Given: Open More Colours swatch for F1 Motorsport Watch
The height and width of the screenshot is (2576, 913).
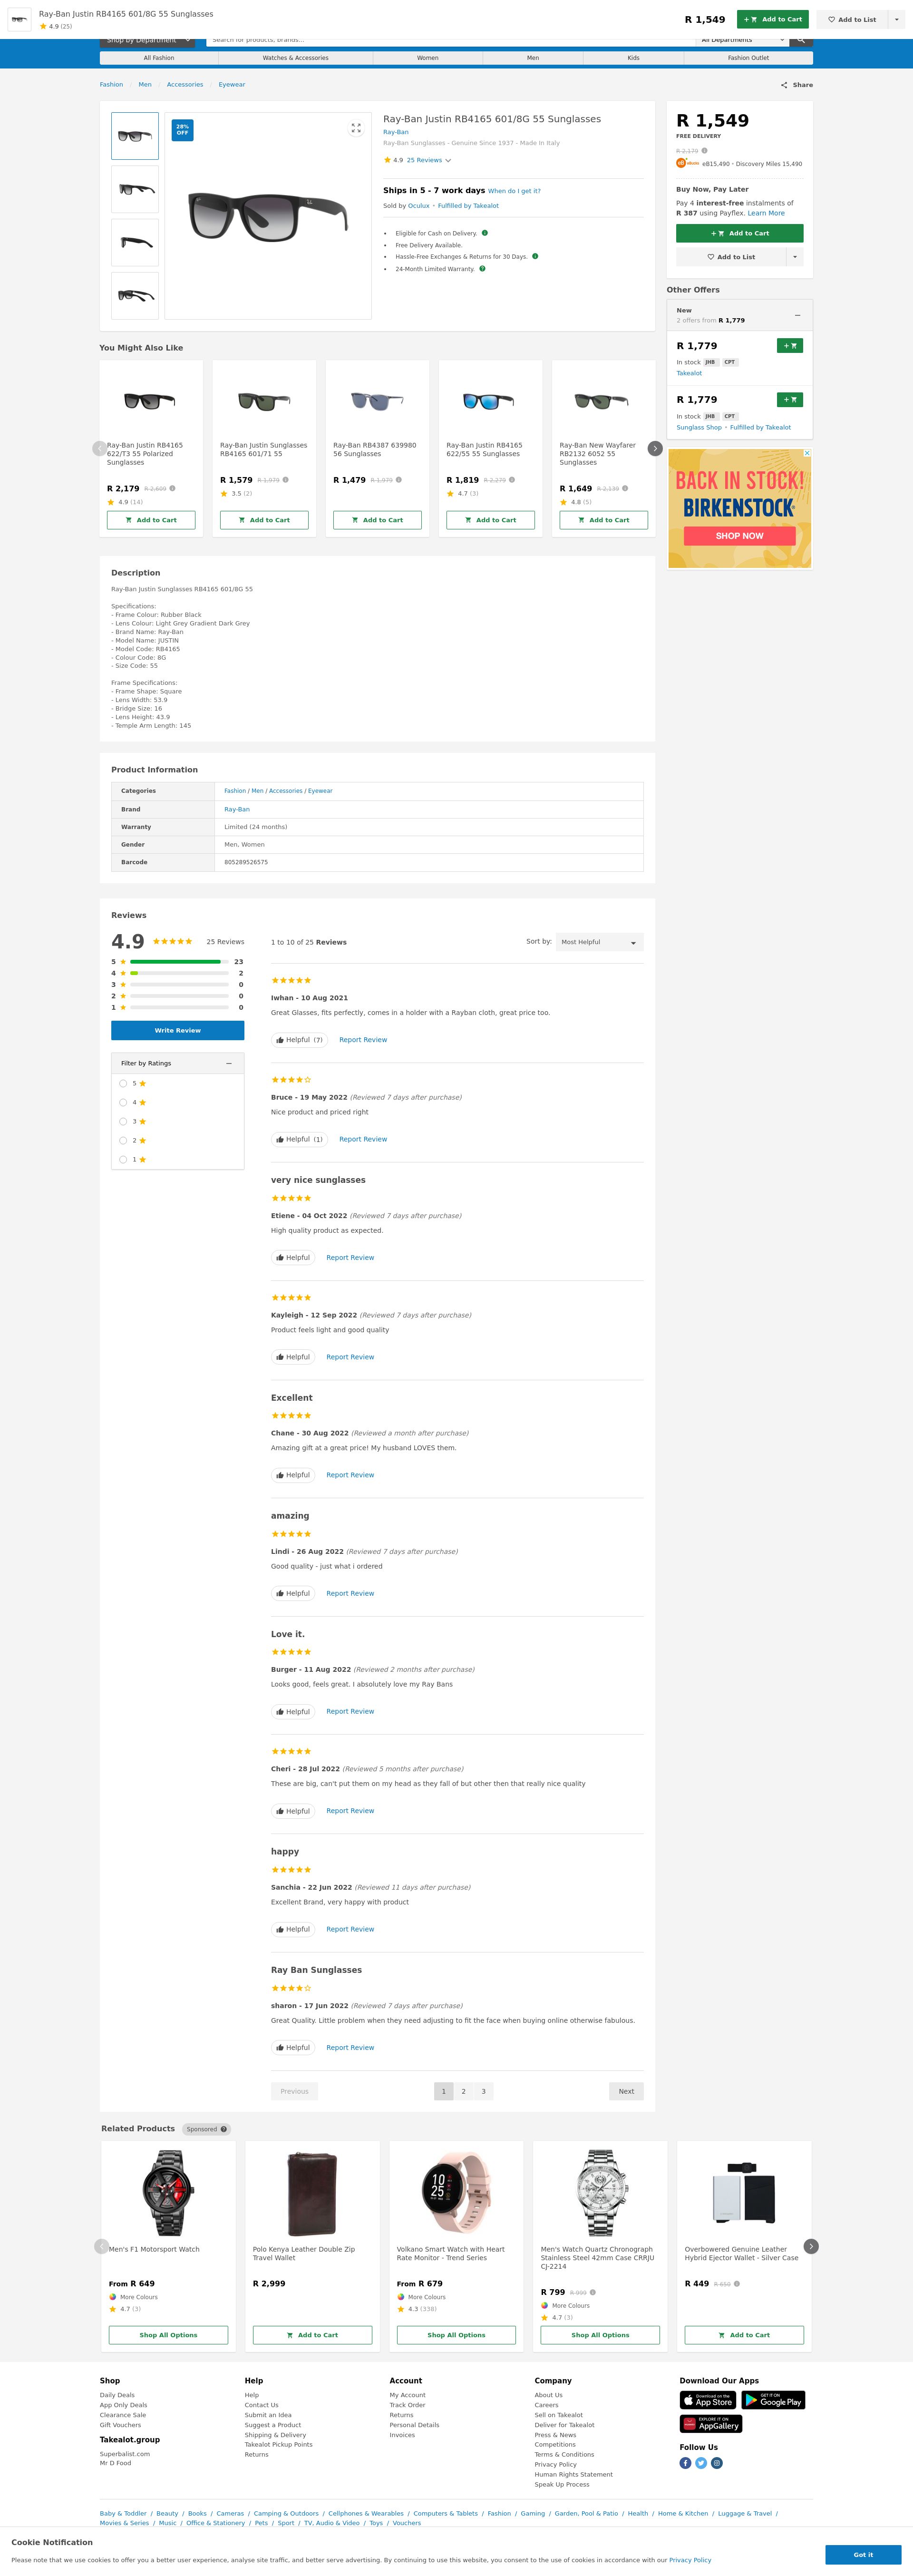Looking at the screenshot, I should click(x=113, y=2297).
